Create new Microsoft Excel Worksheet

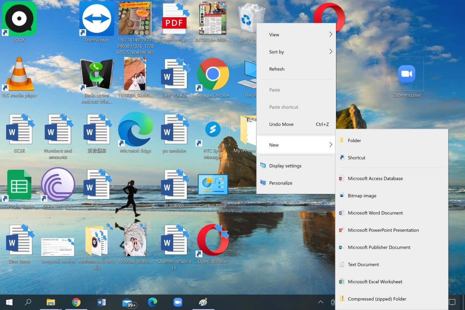(392, 282)
